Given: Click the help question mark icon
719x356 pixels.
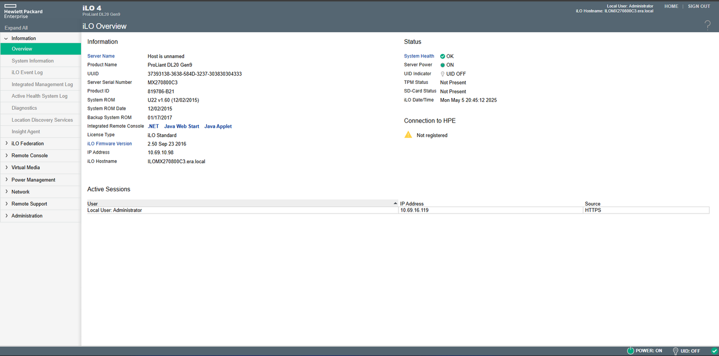Looking at the screenshot, I should coord(707,26).
